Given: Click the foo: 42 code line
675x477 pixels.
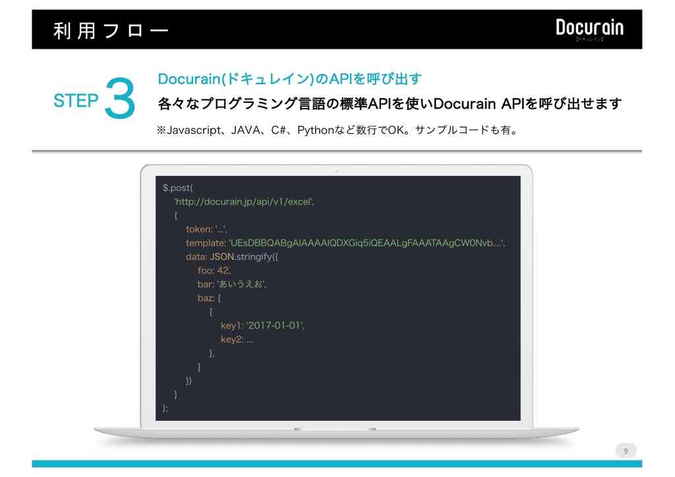Looking at the screenshot, I should pos(214,271).
